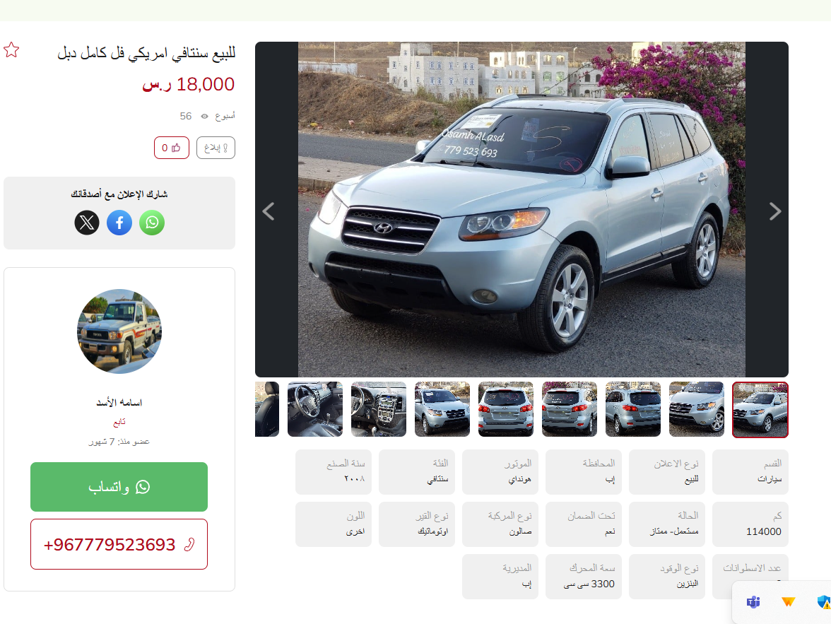Share the ad on Facebook
Viewport: 831px width, 624px height.
pyautogui.click(x=119, y=223)
